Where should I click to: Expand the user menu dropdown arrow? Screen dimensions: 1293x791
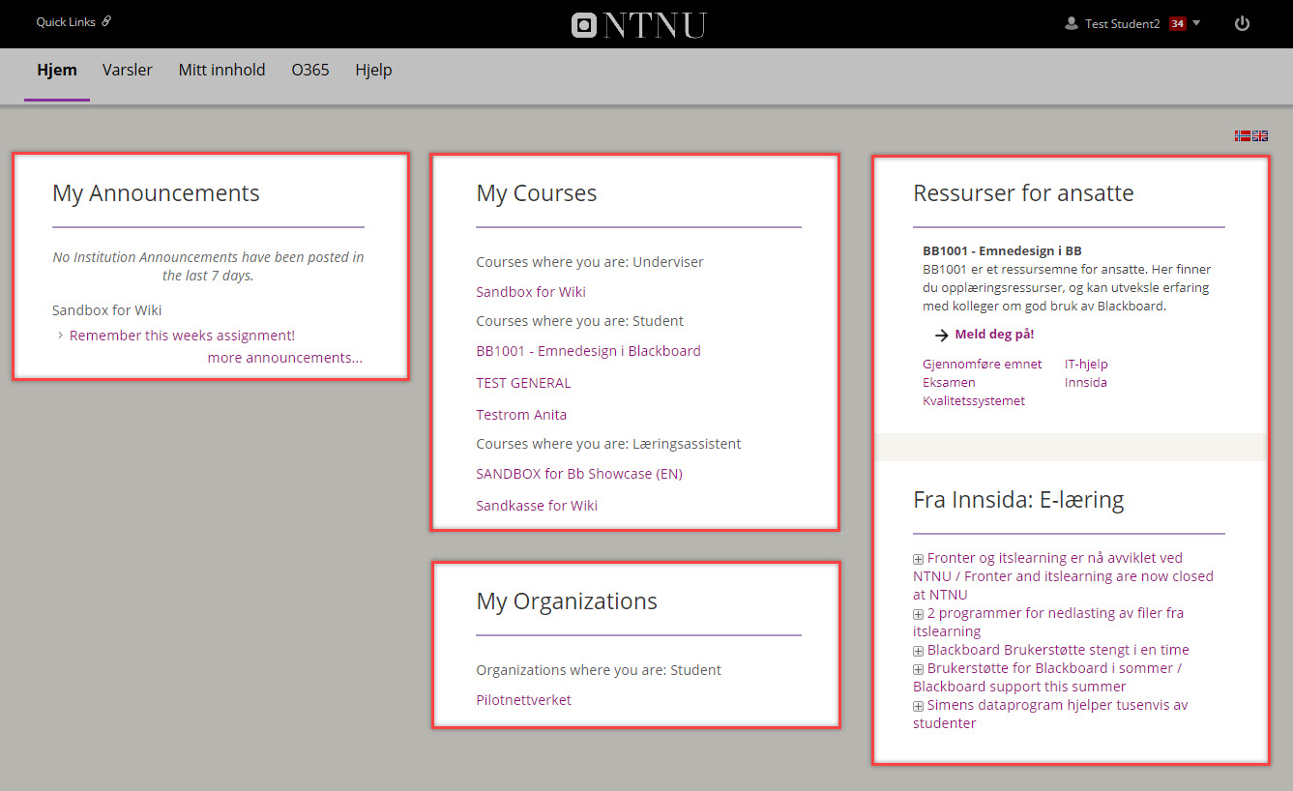(1196, 23)
